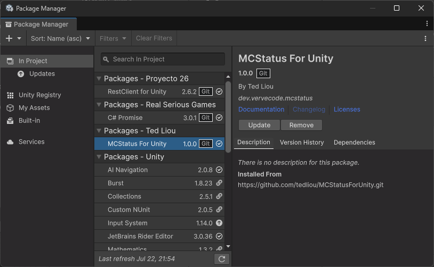Collapse the Packages - Real Serious Games group
Image resolution: width=434 pixels, height=267 pixels.
click(99, 105)
